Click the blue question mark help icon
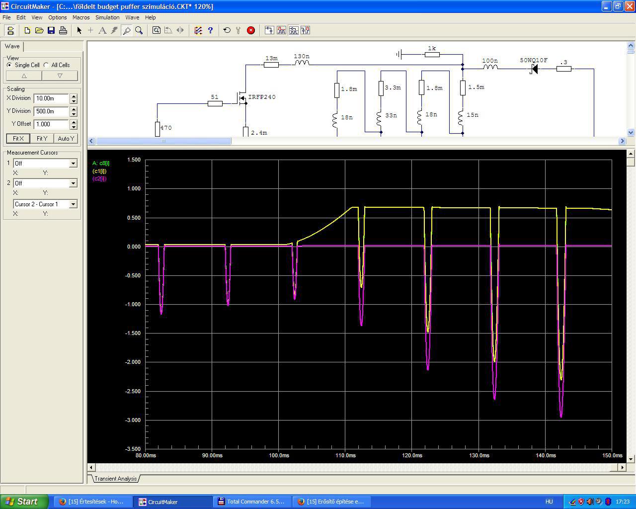The image size is (636, 509). pos(210,30)
